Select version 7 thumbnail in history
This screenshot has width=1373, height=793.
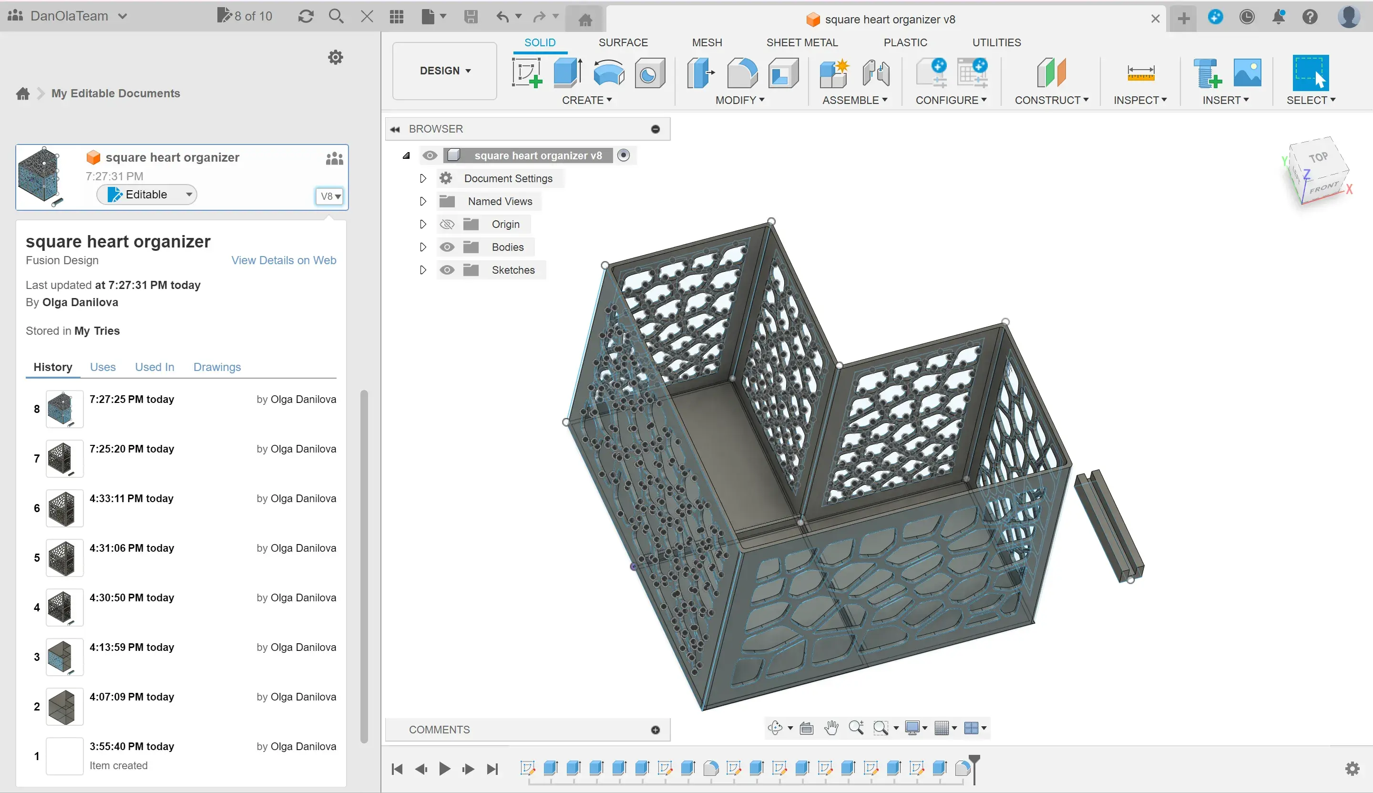click(64, 459)
